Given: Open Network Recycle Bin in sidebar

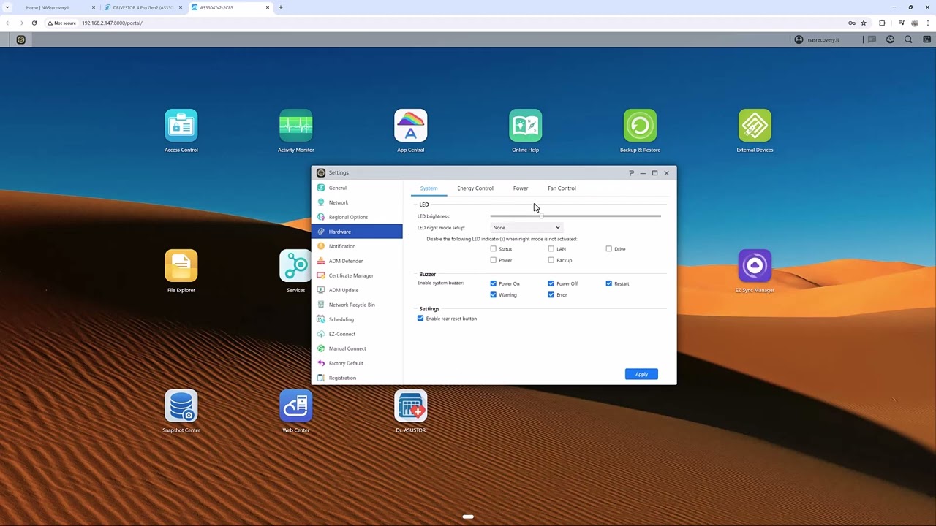Looking at the screenshot, I should coord(357,305).
